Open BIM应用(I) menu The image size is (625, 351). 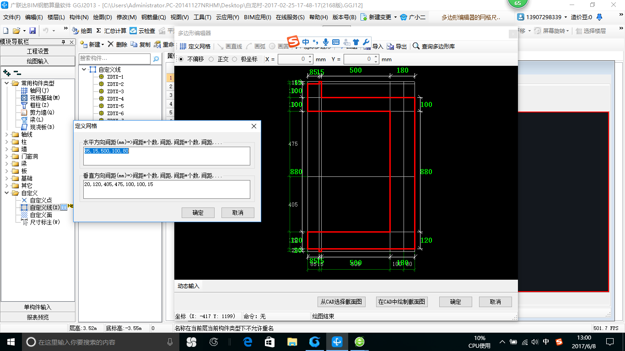(258, 17)
